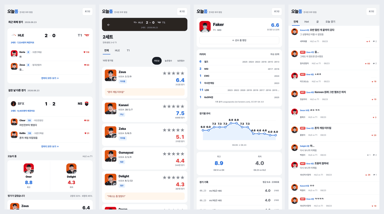The width and height of the screenshot is (384, 214).
Task: Tap Gumayusi's portrait in the ratings list
Action: click(111, 156)
